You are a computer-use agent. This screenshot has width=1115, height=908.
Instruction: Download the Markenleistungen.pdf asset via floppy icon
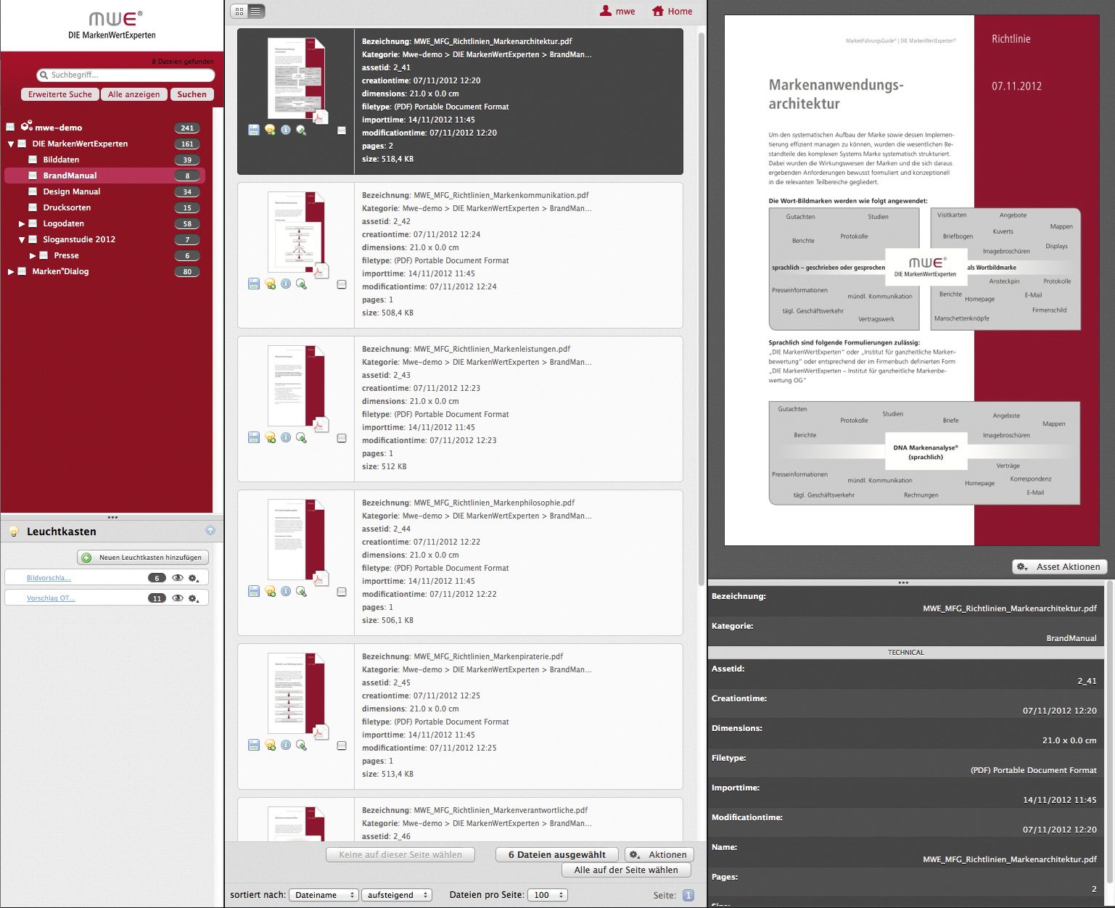254,437
